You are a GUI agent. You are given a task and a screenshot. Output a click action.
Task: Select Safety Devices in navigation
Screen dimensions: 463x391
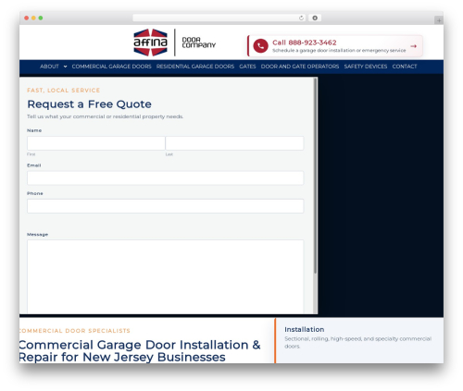(x=366, y=67)
